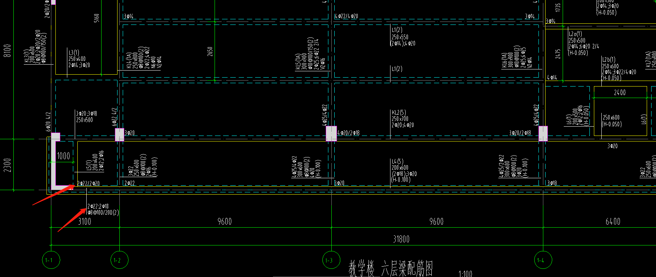This screenshot has height=277, width=656.
Task: Click the vertical beam label KL6(1A)
Action: [x=505, y=61]
